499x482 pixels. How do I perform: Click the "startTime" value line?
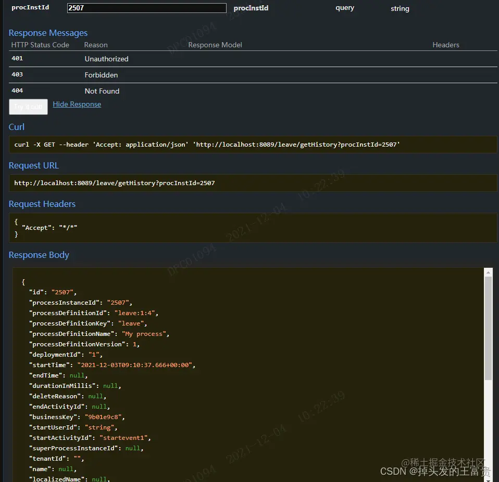[113, 365]
